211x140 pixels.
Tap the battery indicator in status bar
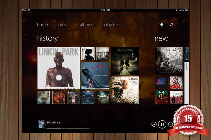(x=187, y=10)
